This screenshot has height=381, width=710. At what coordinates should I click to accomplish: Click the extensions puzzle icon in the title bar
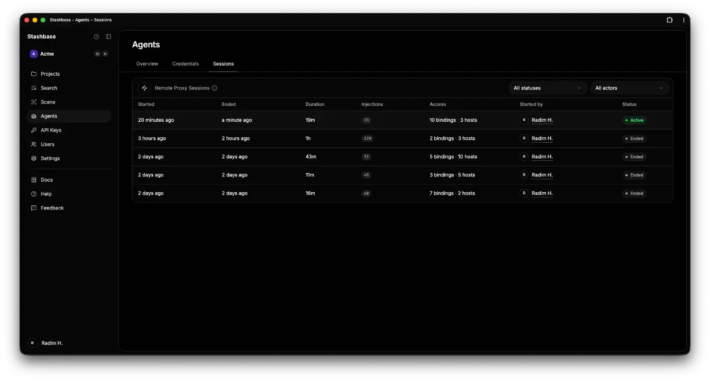(x=670, y=20)
